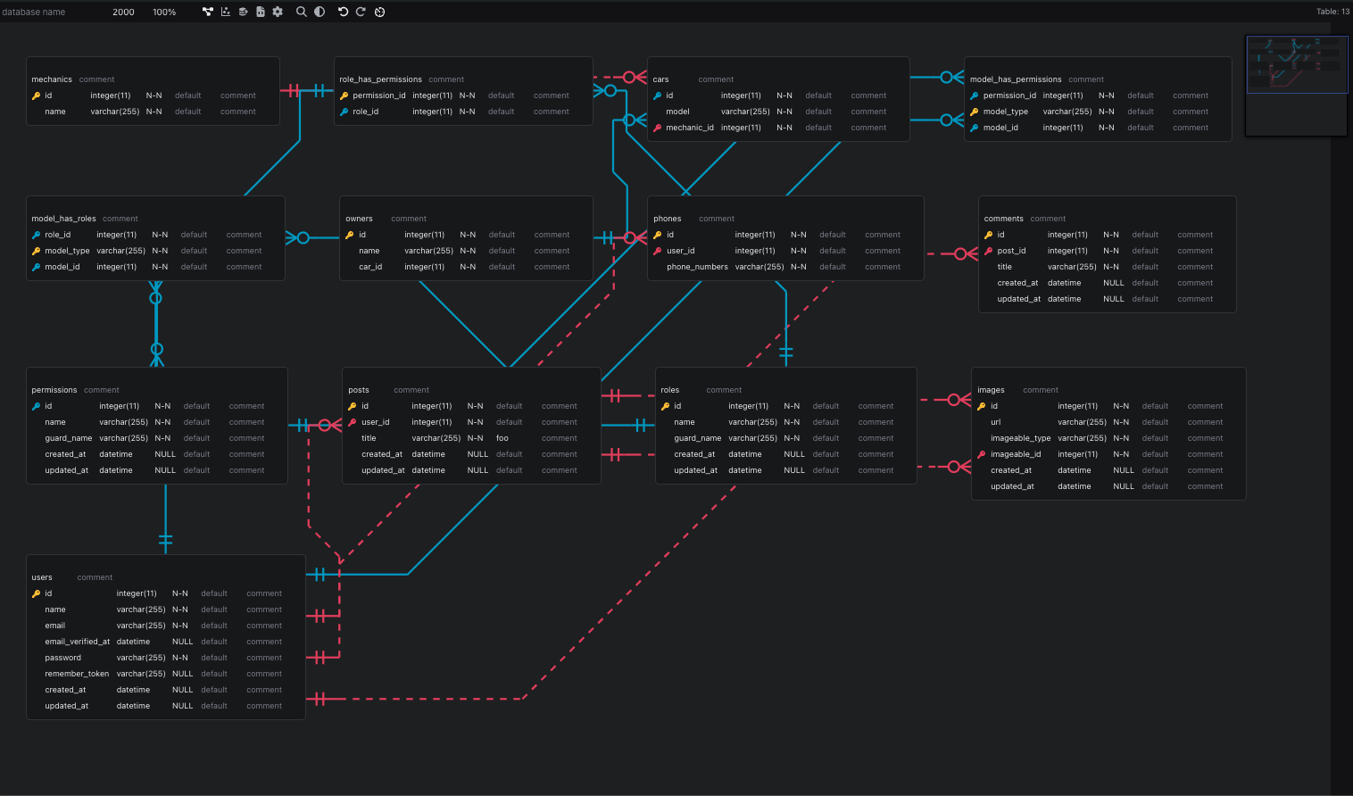Click the key icon on comments post_id
The height and width of the screenshot is (796, 1353).
[x=986, y=250]
